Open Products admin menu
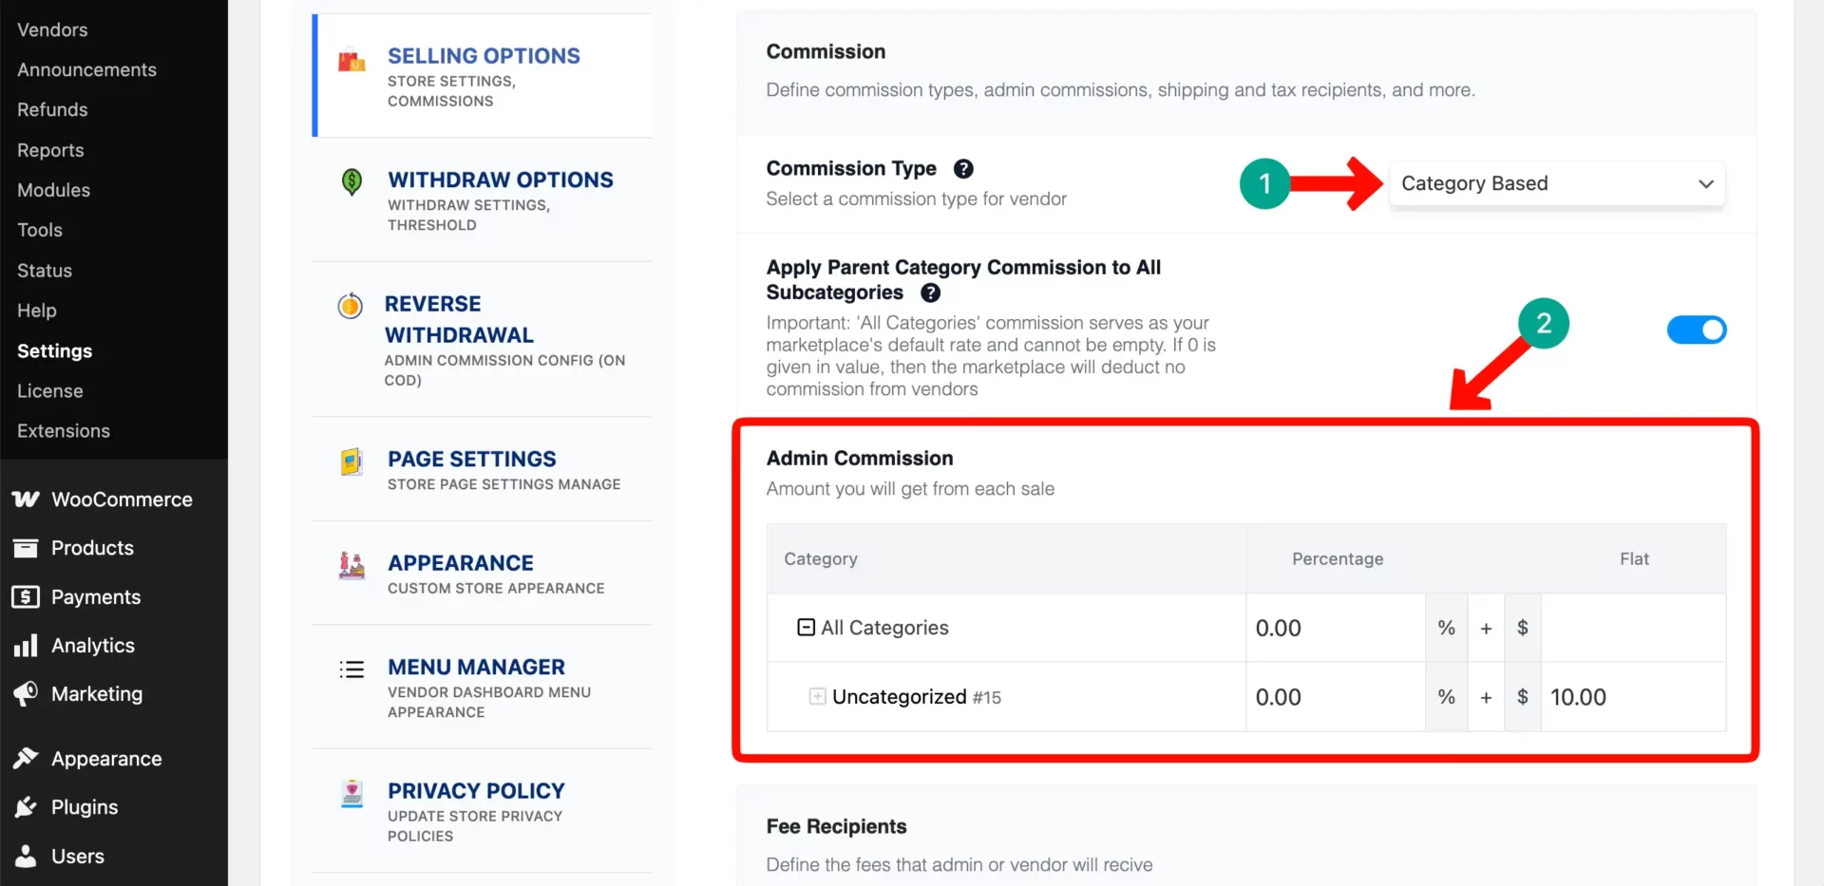1824x886 pixels. [114, 548]
